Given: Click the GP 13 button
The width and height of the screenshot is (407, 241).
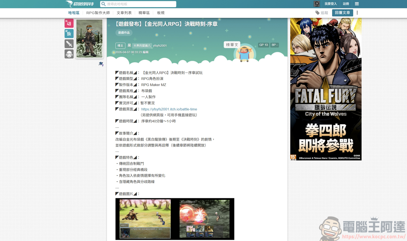Looking at the screenshot, I should coord(264,45).
